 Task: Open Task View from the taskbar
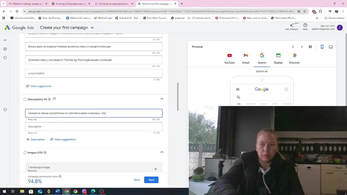coord(13,191)
